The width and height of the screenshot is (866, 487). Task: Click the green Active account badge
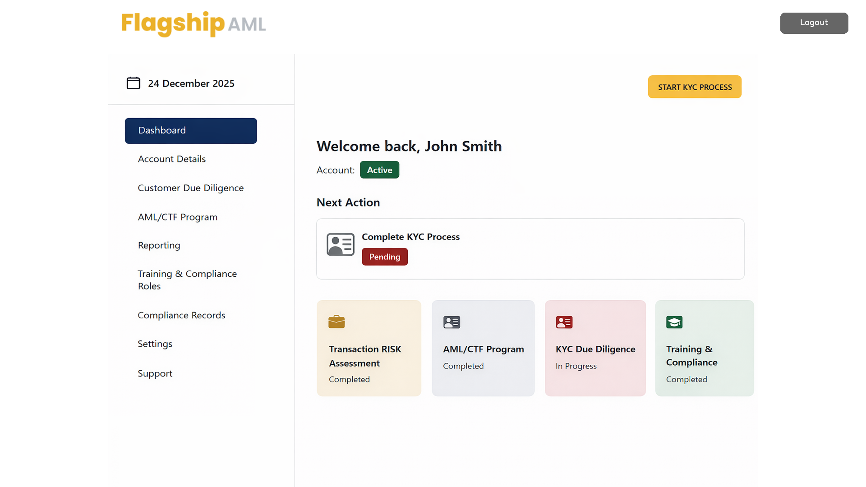click(x=379, y=170)
